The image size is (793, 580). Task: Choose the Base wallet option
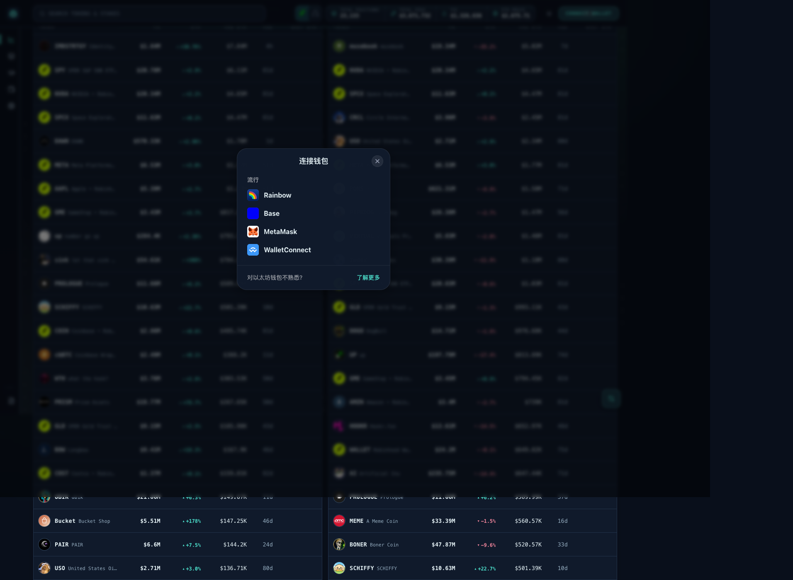313,213
